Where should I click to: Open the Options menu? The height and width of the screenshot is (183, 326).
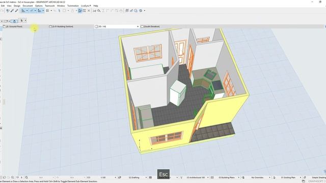tap(39, 6)
